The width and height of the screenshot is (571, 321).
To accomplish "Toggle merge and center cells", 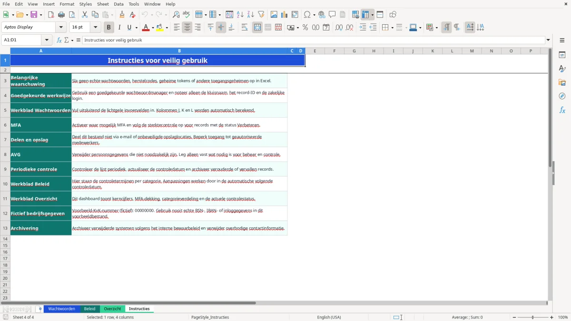I will [257, 28].
